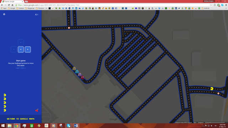Toggle the game sound mute icon

coord(37,15)
